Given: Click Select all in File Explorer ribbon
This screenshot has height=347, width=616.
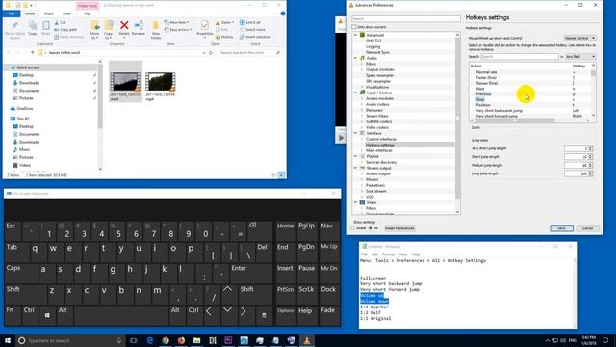Looking at the screenshot, I should 250,22.
